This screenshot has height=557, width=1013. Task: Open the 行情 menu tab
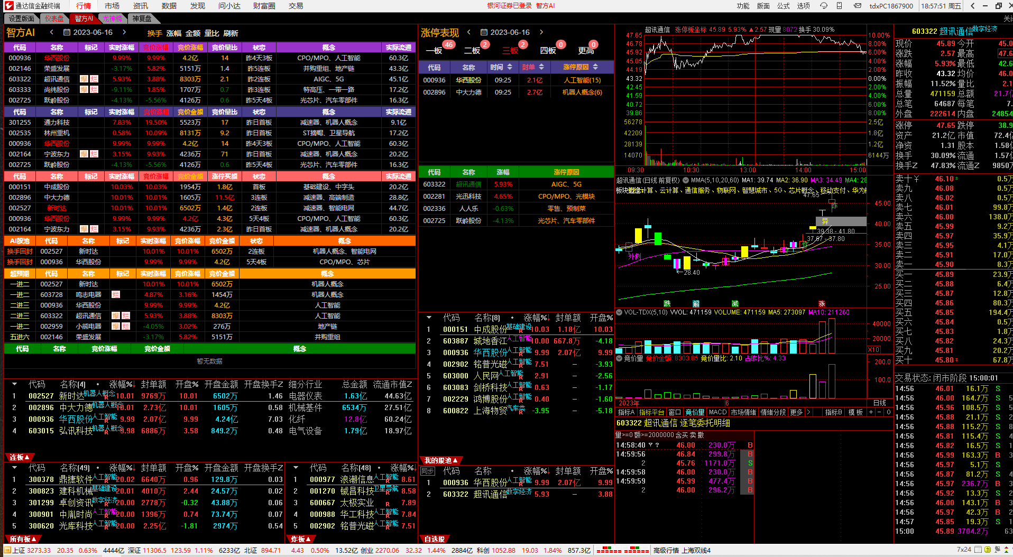[x=84, y=6]
